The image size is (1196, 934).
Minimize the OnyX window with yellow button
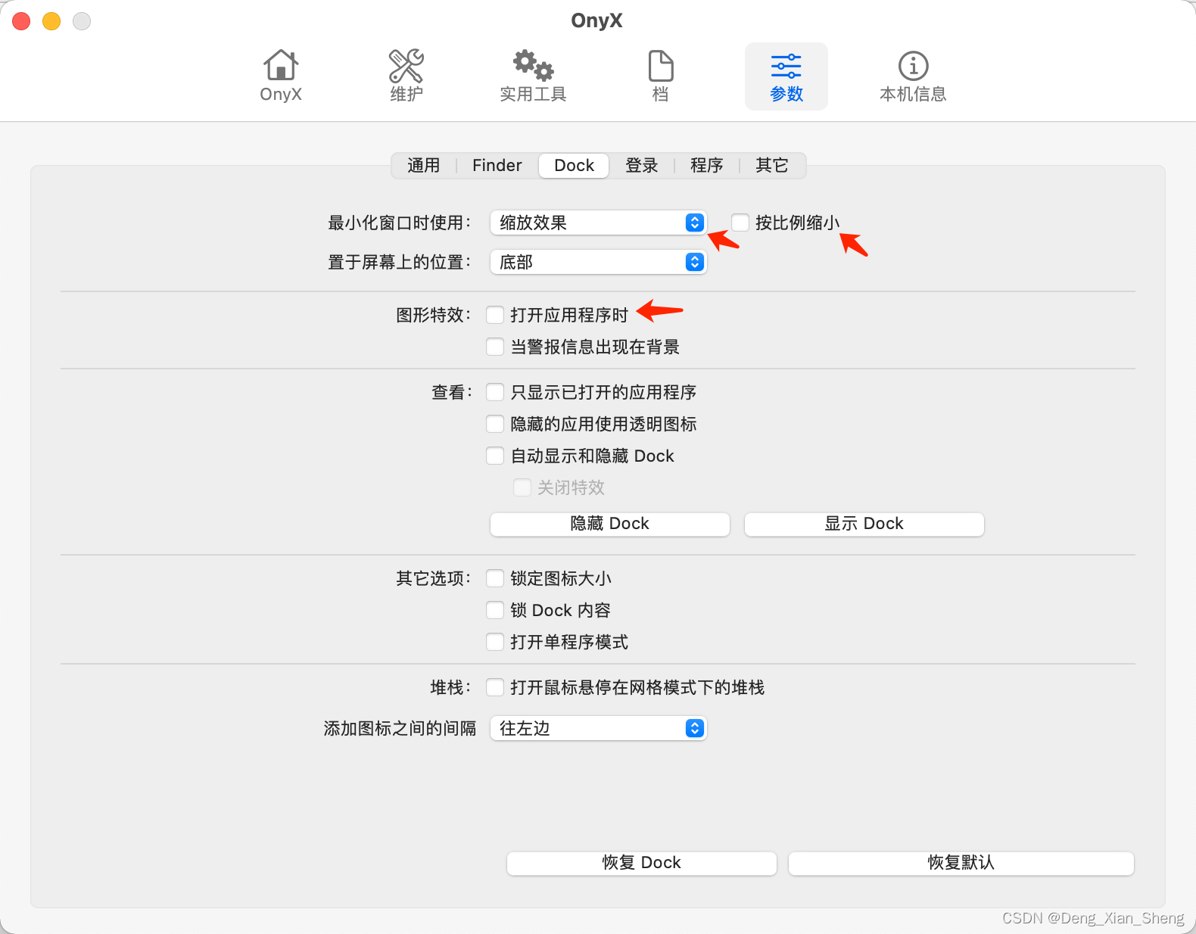pos(51,21)
